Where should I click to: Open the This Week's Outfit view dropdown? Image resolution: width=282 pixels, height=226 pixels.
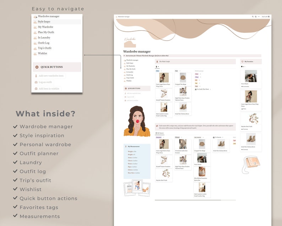coord(157,67)
